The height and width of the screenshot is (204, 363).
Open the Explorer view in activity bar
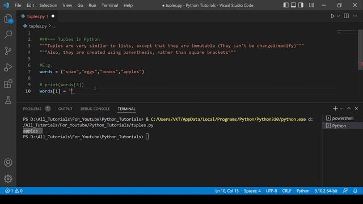[8, 19]
